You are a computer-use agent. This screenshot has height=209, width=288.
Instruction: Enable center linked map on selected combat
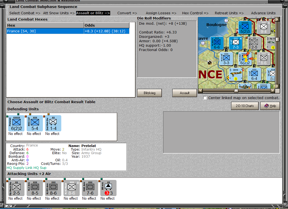205,98
